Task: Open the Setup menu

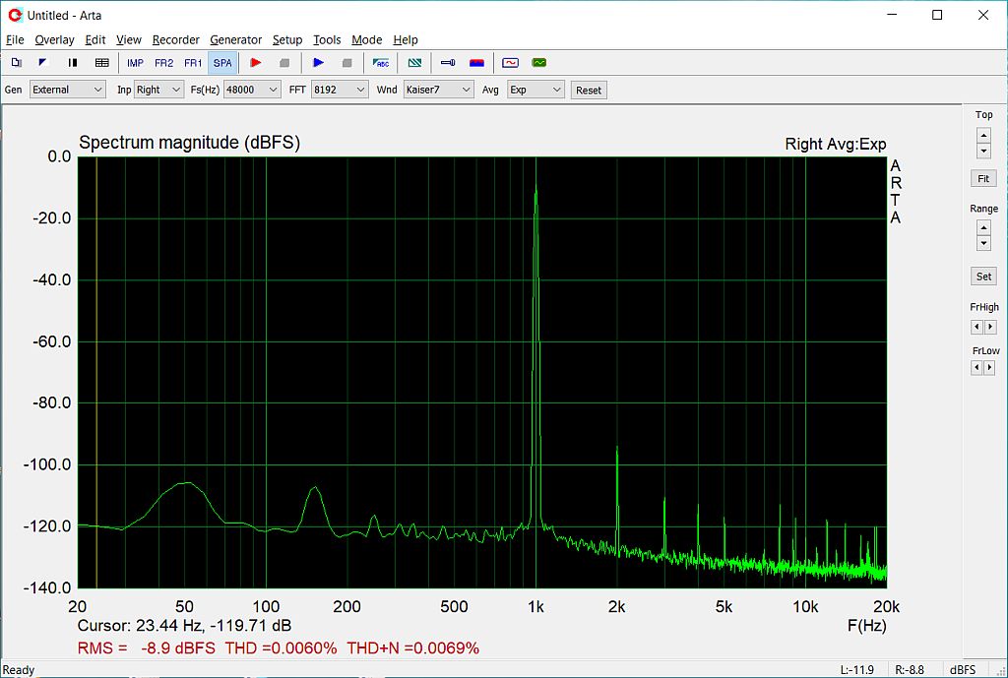Action: click(287, 39)
